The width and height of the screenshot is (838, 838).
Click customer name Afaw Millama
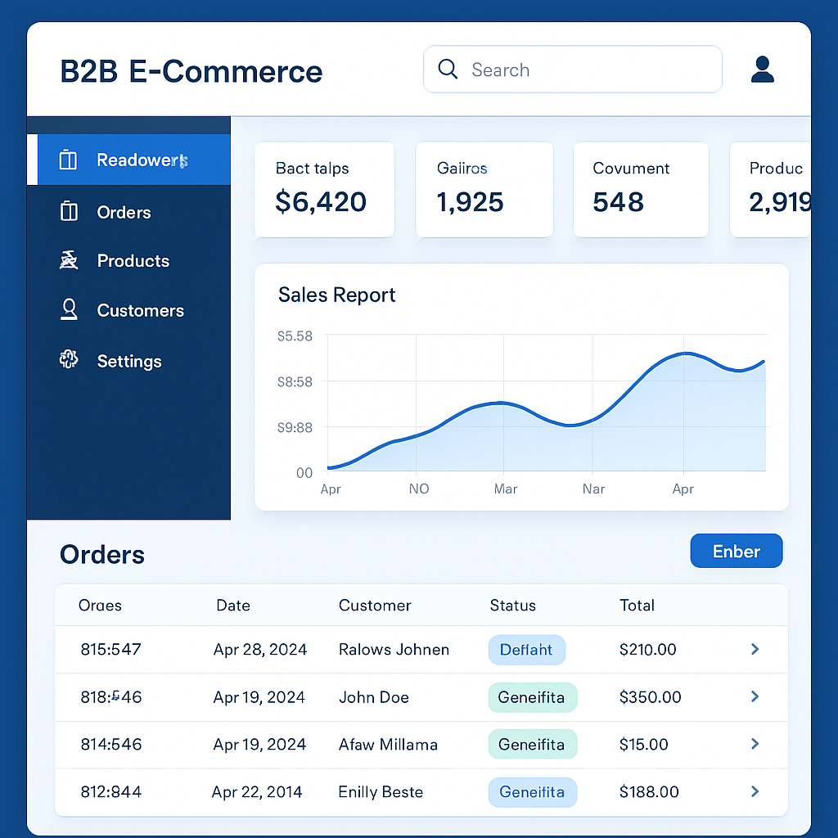388,745
